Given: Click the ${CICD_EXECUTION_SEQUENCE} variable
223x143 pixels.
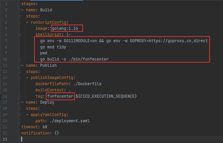Looking at the screenshot, I should (x=106, y=96).
